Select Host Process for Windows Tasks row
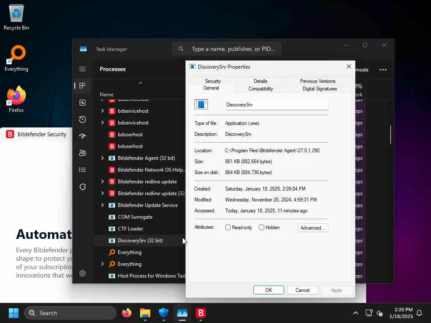The image size is (431, 323). click(139, 276)
